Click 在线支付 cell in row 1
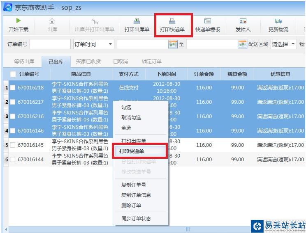Image resolution: width=306 pixels, height=233 pixels. point(129,88)
